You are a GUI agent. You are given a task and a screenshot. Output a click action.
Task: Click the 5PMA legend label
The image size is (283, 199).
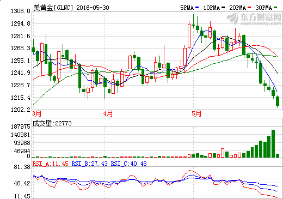pyautogui.click(x=187, y=8)
